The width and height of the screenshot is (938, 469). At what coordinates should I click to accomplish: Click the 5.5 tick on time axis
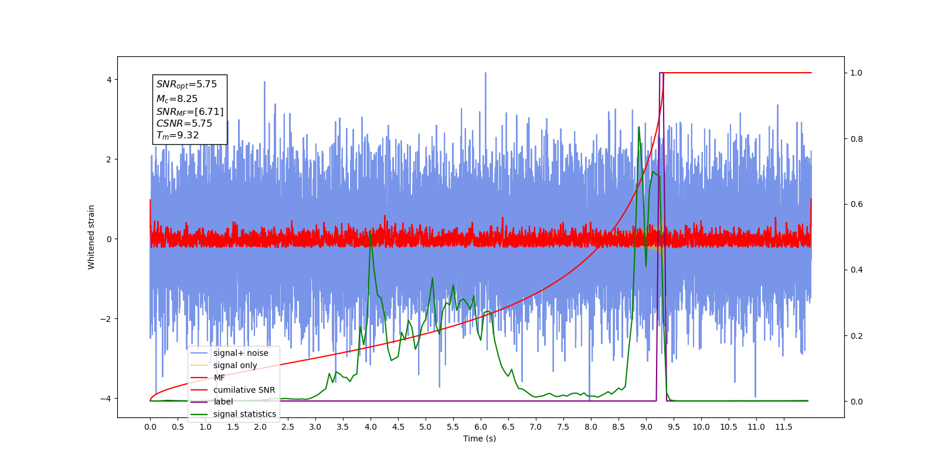pyautogui.click(x=453, y=427)
